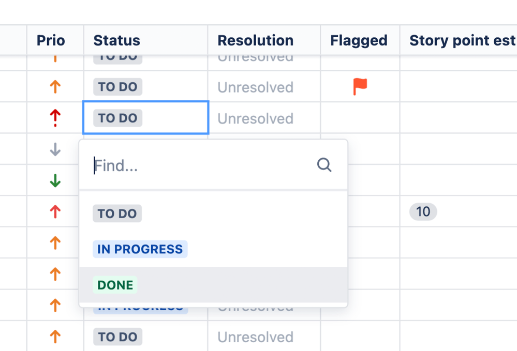The height and width of the screenshot is (351, 517).
Task: Click the dark red dashed highest-priority arrow
Action: pyautogui.click(x=55, y=118)
